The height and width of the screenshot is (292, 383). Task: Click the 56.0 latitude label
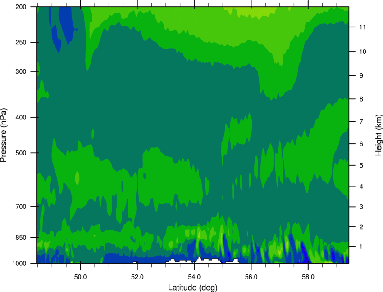click(x=251, y=277)
